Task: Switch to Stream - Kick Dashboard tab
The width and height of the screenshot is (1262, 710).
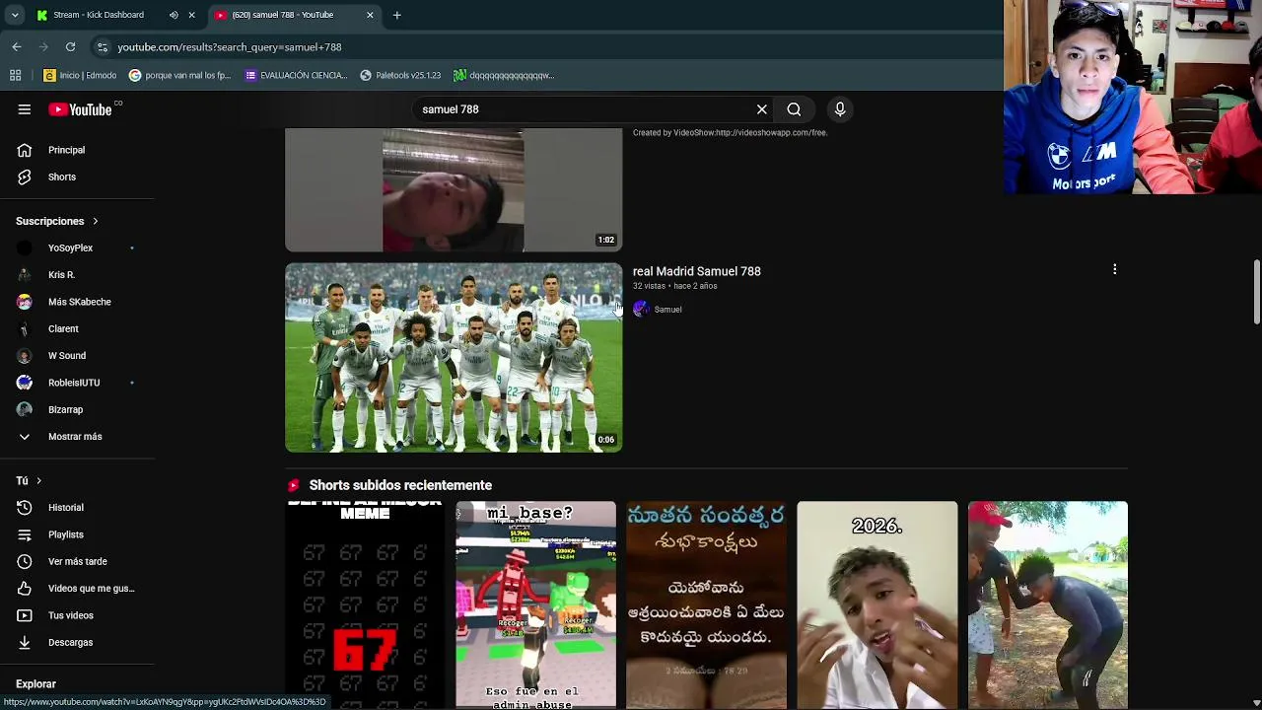Action: click(99, 15)
